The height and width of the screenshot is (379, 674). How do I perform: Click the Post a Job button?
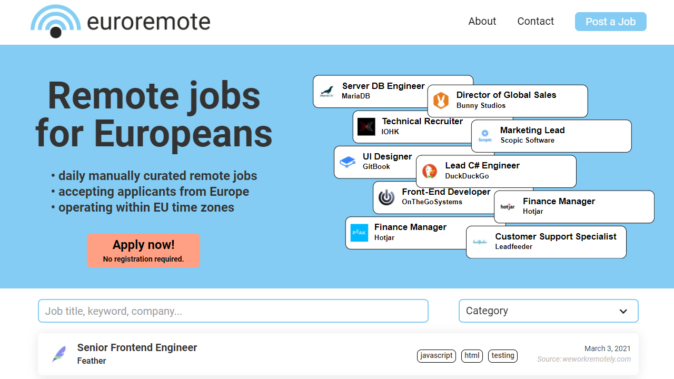tap(611, 22)
